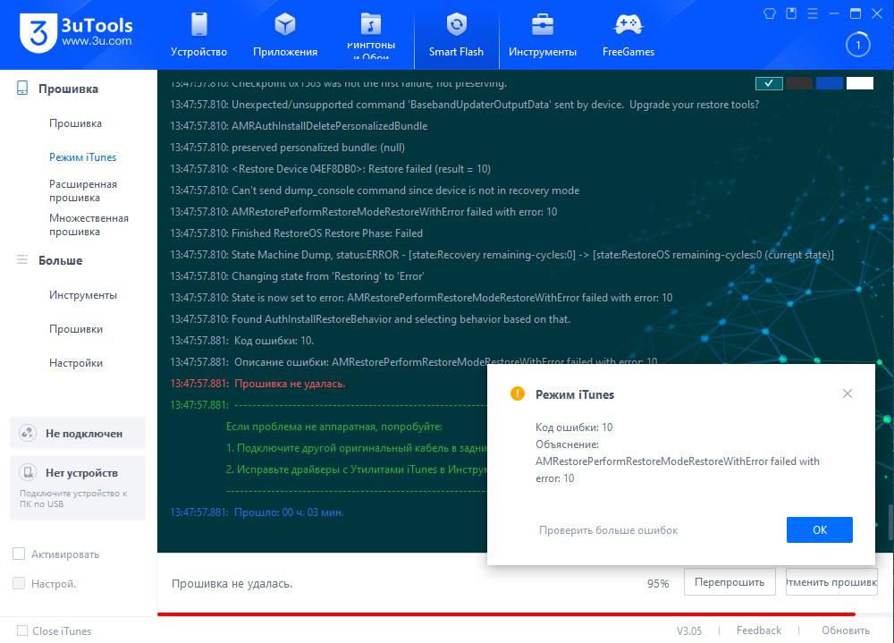Screen dimensions: 894x643
Task: Open the FreeGames gamepad icon
Action: (628, 24)
